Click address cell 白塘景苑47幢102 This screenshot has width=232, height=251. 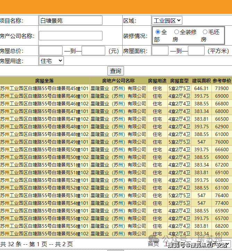[x=44, y=119]
